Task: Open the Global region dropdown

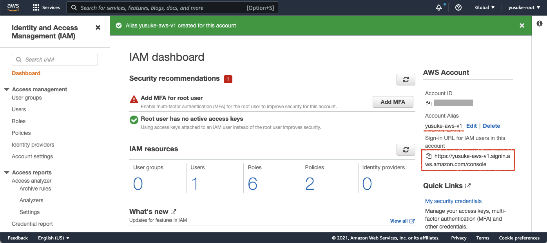Action: coord(485,7)
